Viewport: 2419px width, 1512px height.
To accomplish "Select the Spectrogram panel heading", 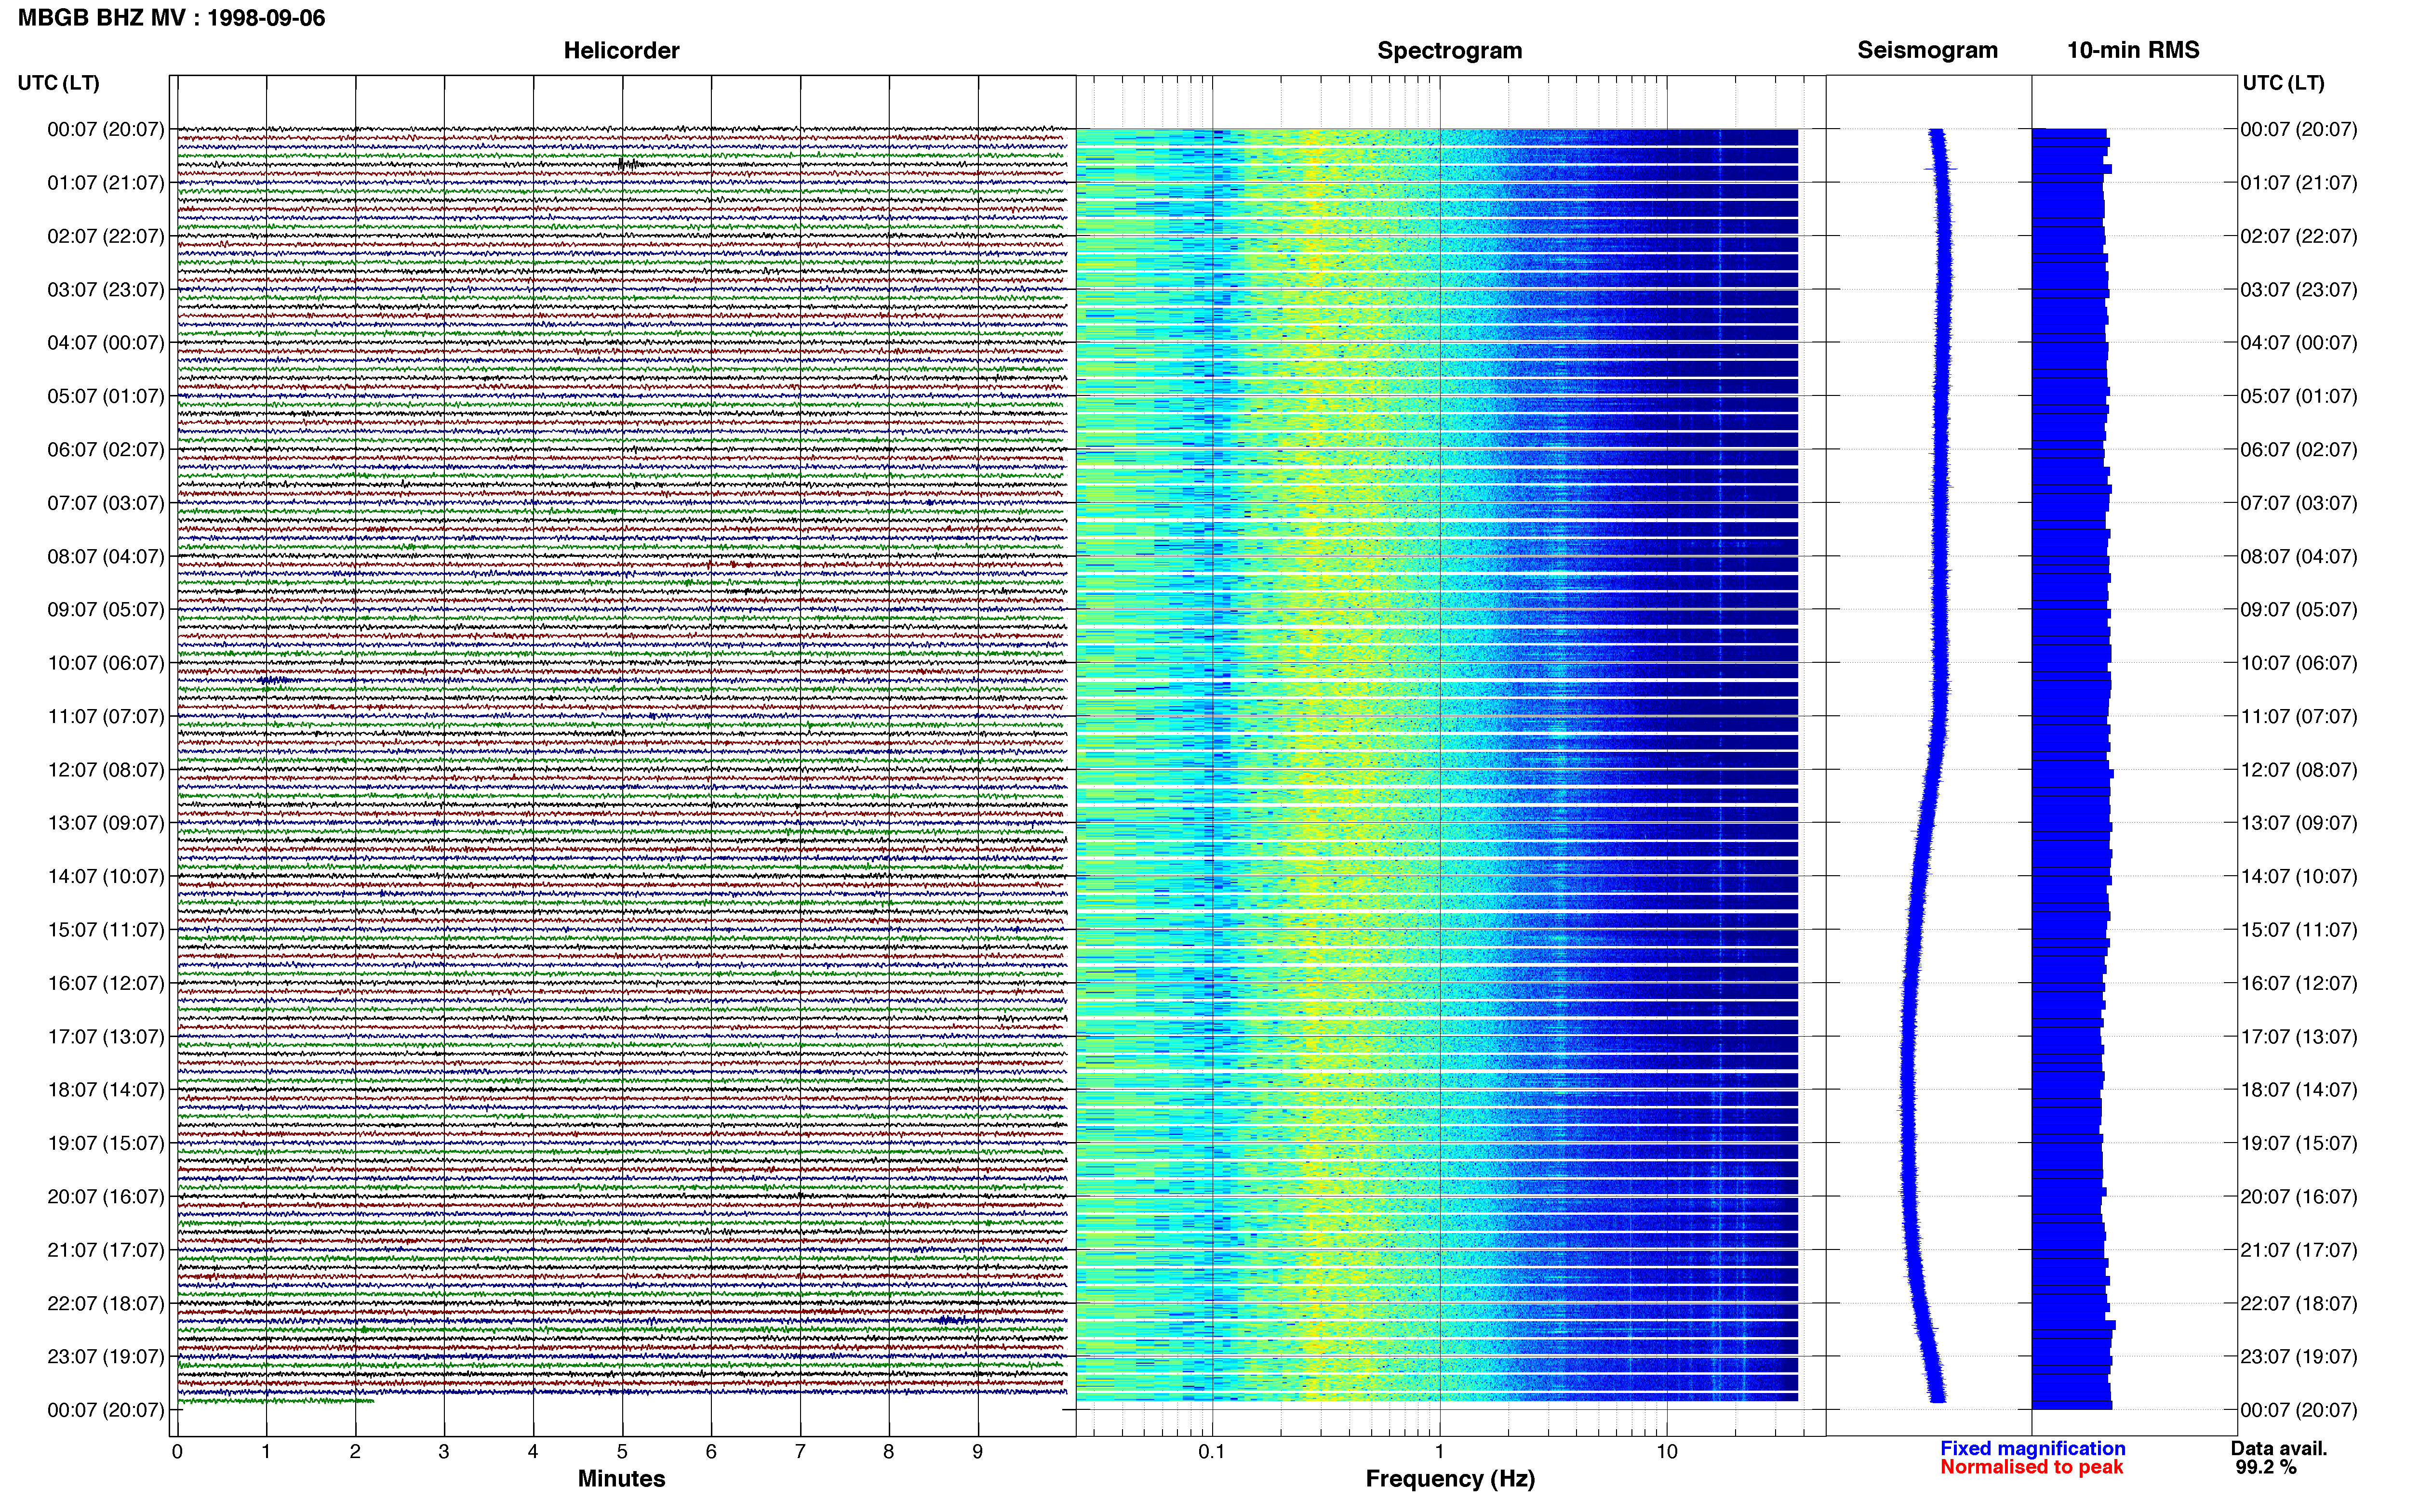I will 1450,51.
